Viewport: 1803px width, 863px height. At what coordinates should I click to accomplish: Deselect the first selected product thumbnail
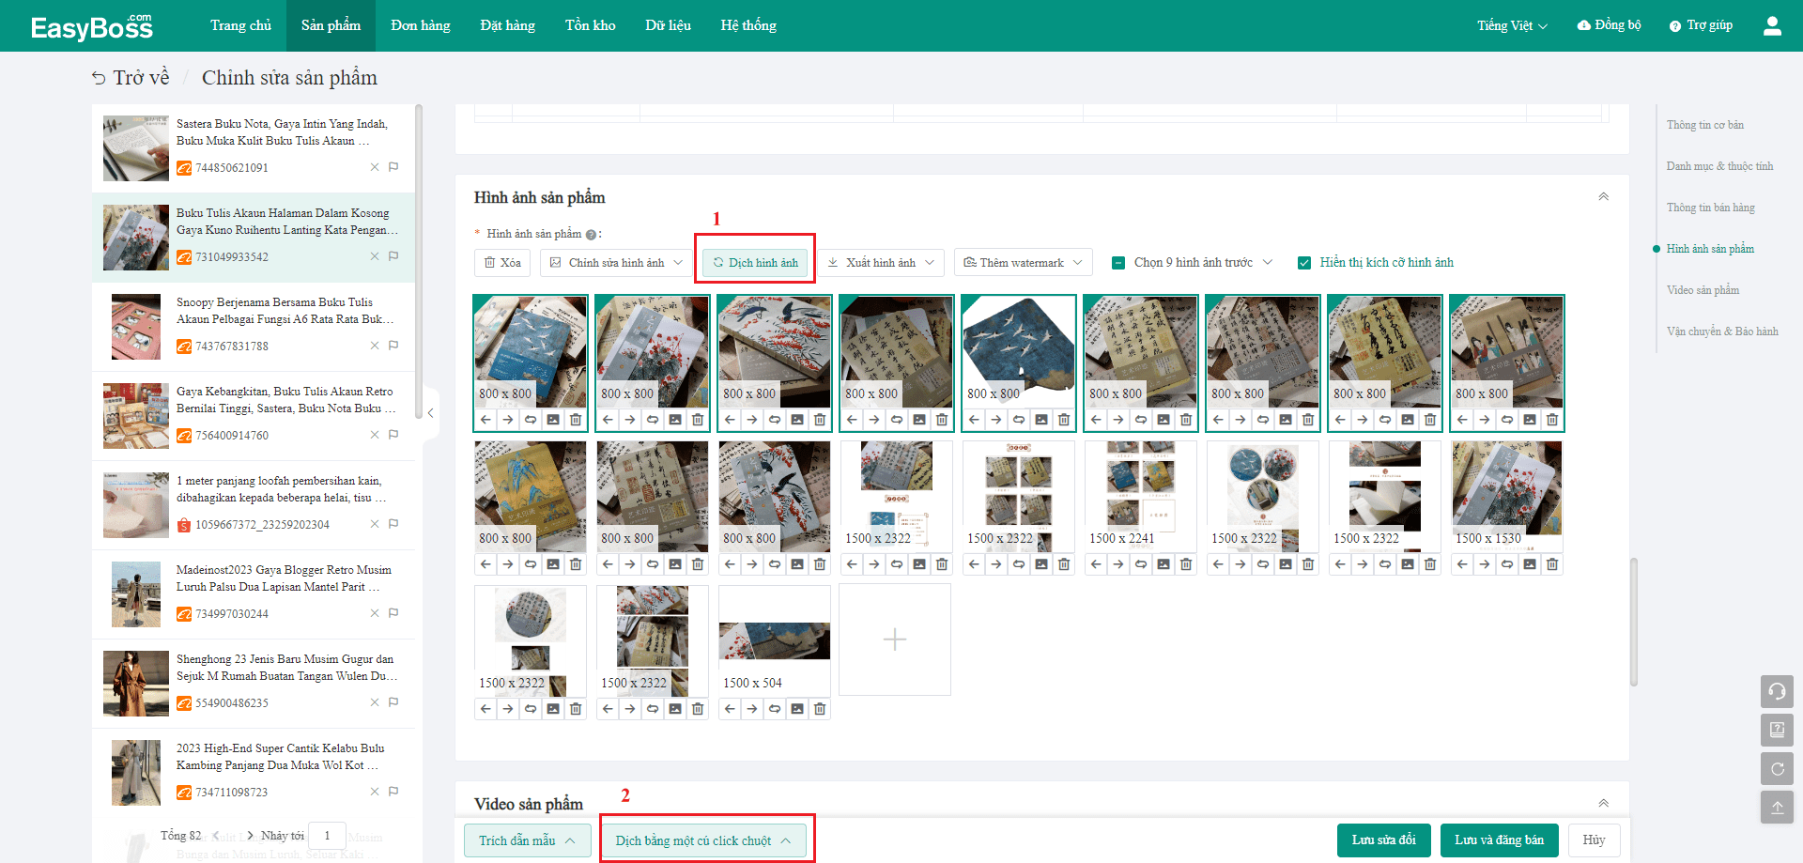pyautogui.click(x=531, y=352)
